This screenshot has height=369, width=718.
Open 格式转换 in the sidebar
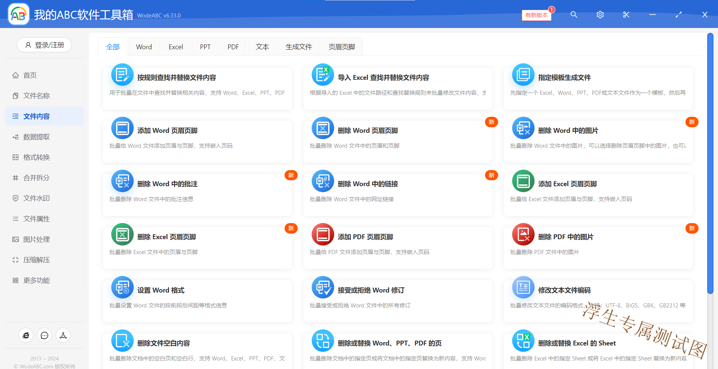click(x=36, y=157)
